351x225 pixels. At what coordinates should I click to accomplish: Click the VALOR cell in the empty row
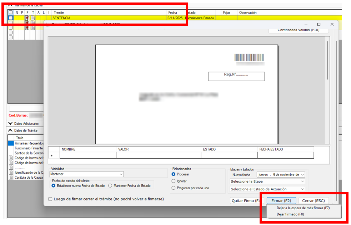click(158, 155)
